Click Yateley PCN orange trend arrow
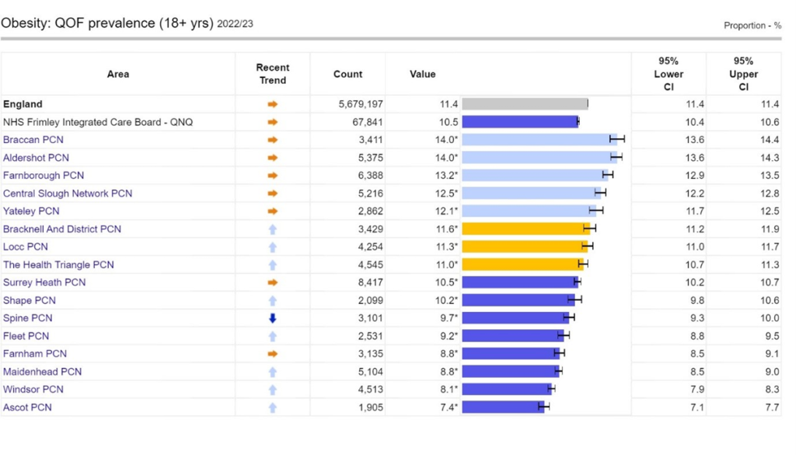This screenshot has height=455, width=796. [x=273, y=211]
